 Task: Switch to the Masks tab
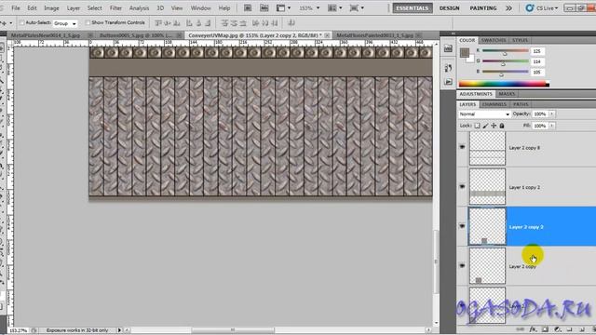507,94
